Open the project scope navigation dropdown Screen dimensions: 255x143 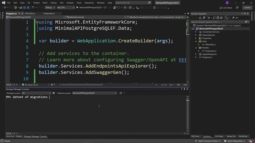pyautogui.click(x=35, y=17)
